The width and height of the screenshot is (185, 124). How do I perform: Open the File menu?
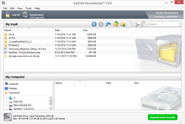point(5,8)
